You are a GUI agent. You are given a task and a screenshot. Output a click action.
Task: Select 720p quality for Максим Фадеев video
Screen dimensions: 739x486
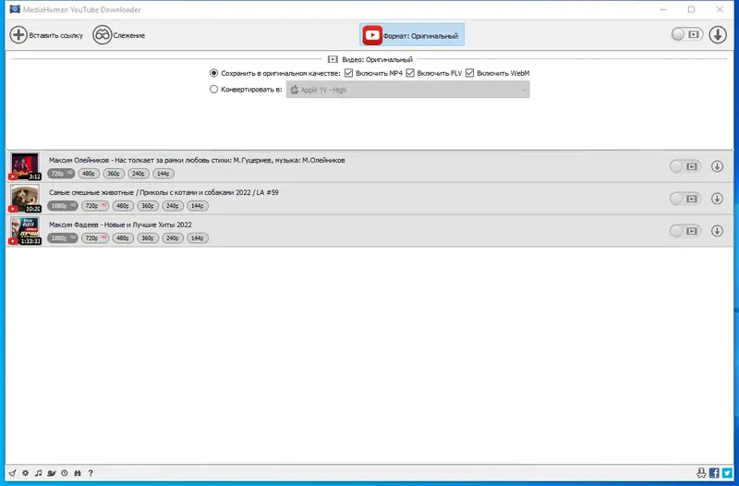[x=95, y=238]
